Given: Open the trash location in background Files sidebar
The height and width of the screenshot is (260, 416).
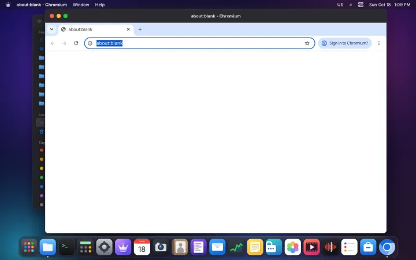Looking at the screenshot, I should pos(42,132).
